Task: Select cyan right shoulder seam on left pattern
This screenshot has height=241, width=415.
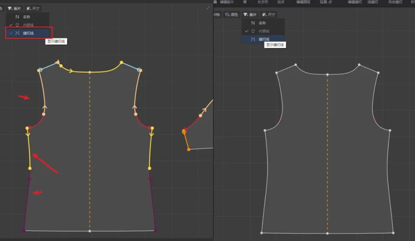Action: pos(131,66)
